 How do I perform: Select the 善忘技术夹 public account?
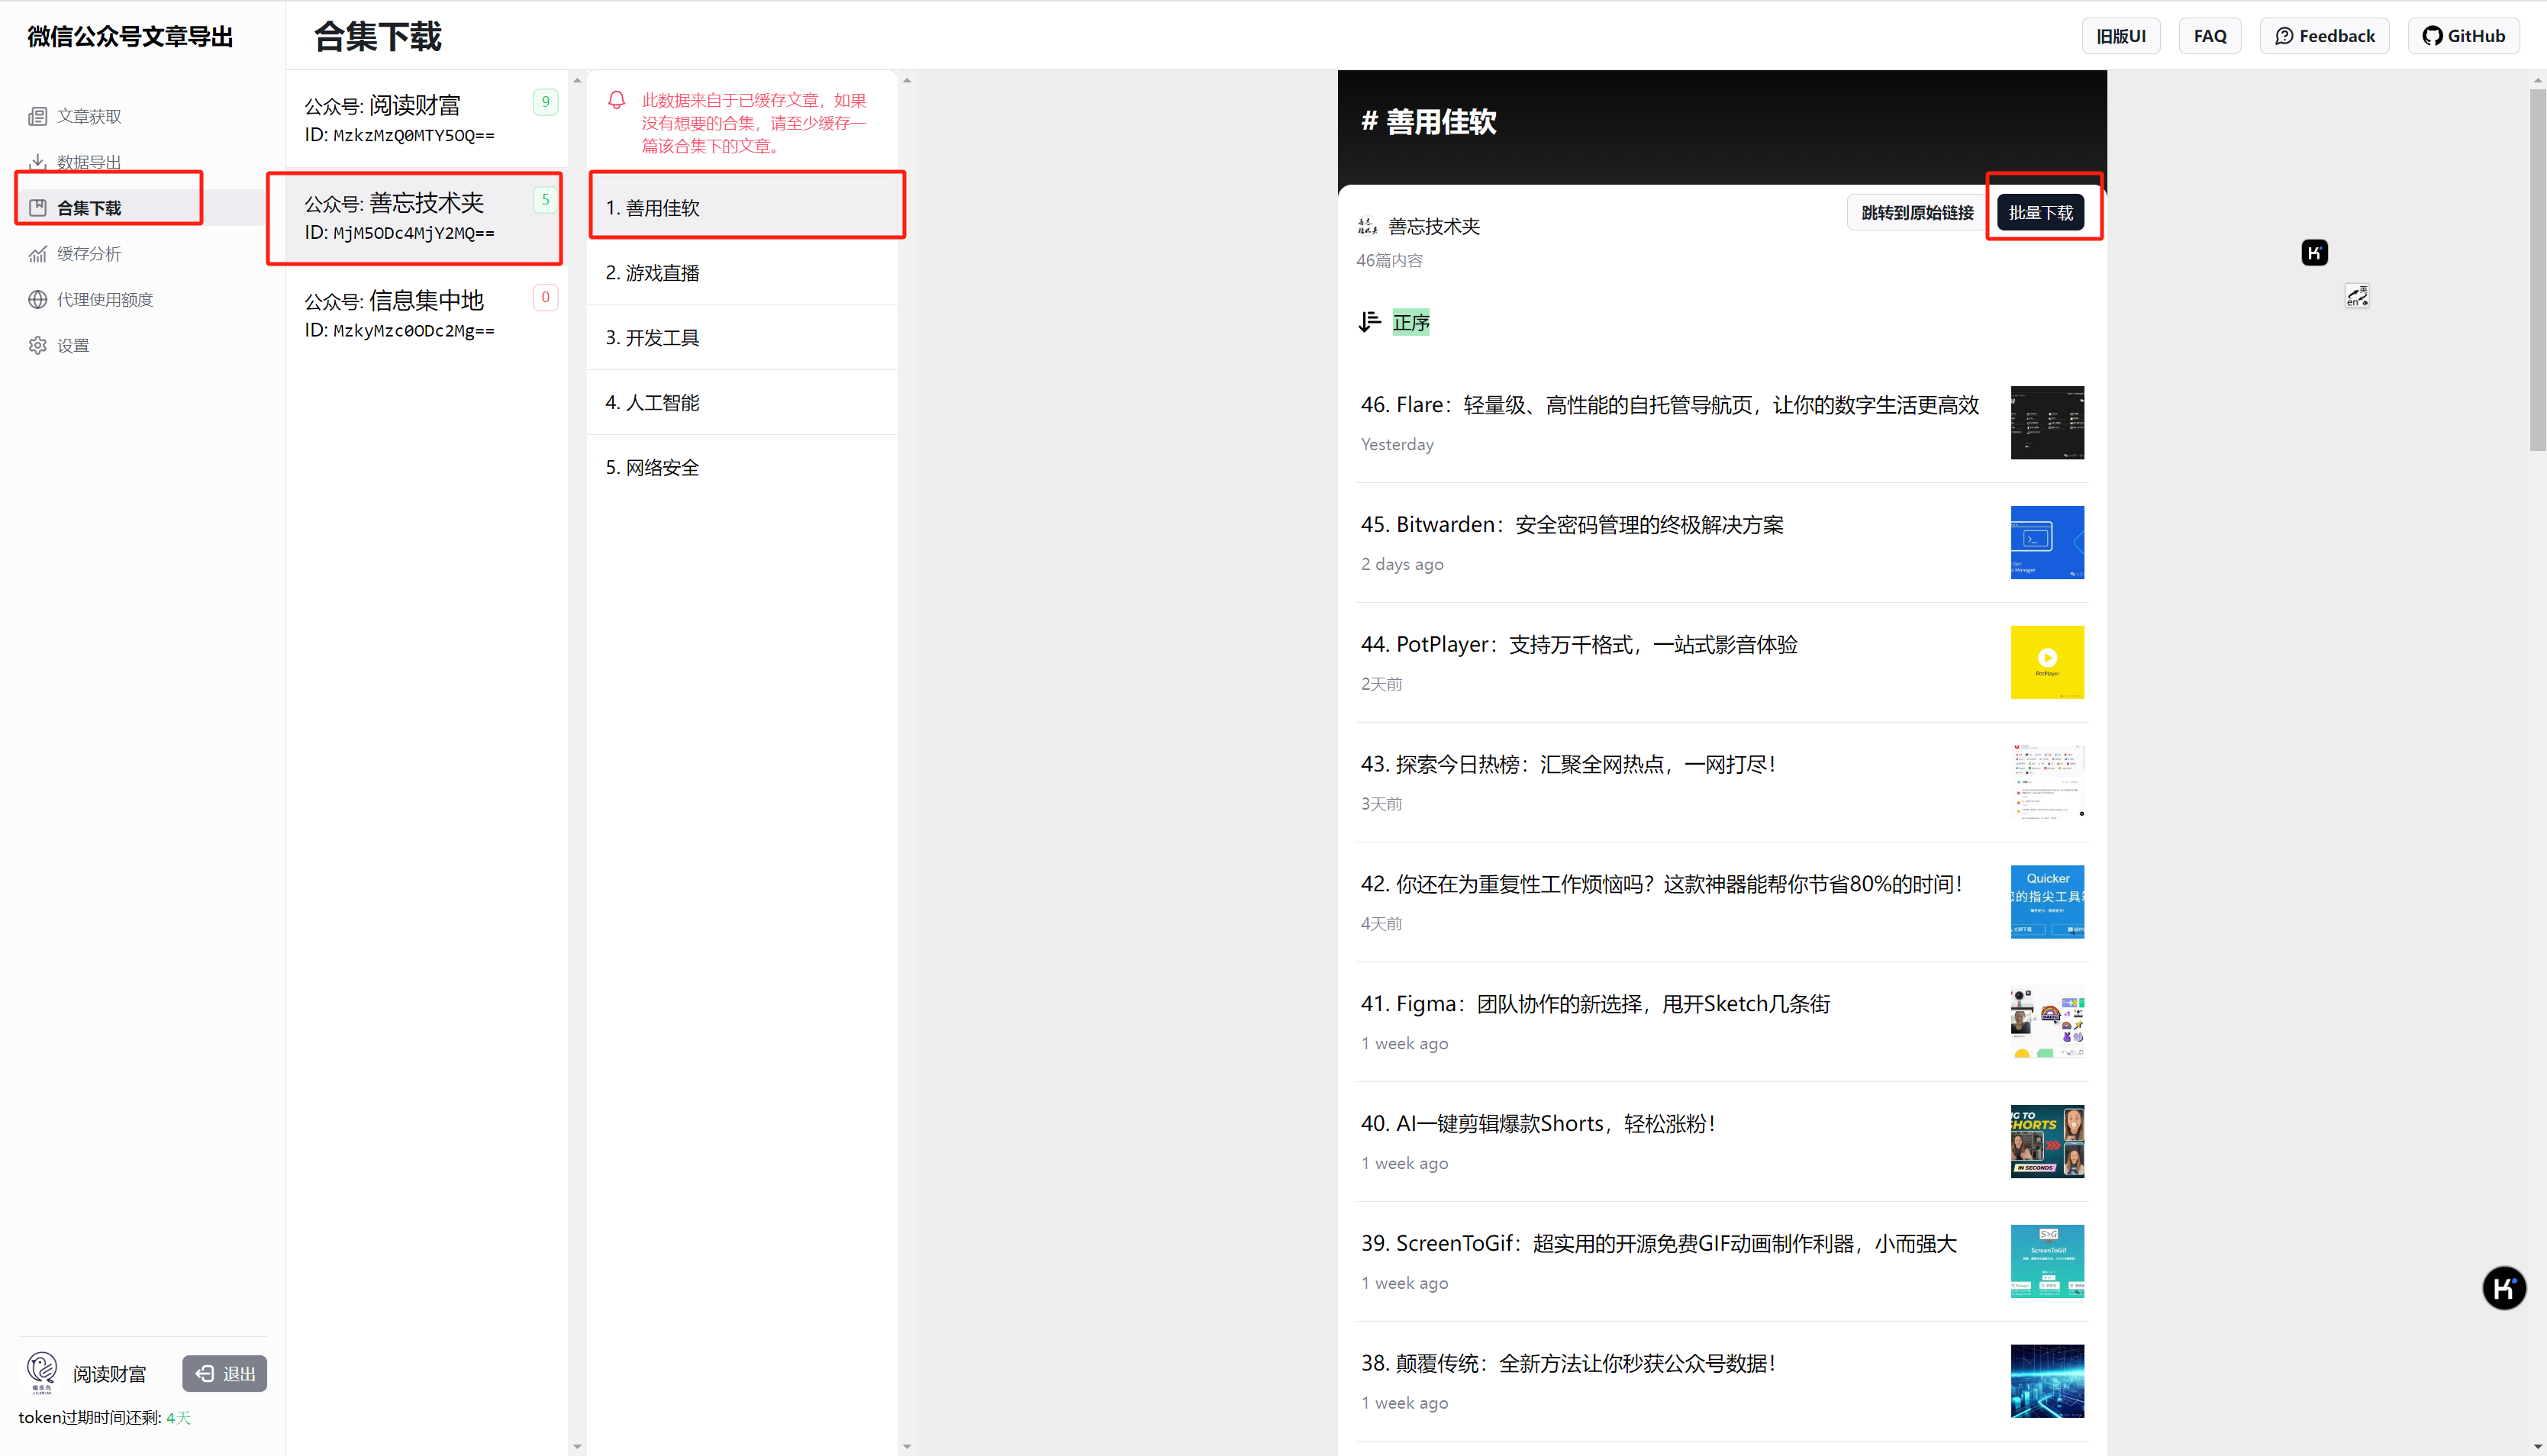(x=427, y=217)
